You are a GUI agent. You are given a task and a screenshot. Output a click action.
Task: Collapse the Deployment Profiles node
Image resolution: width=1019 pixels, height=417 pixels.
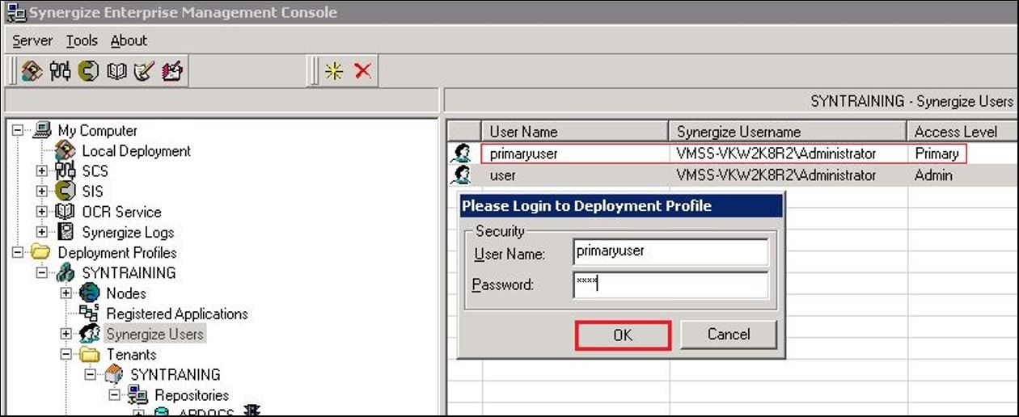18,253
